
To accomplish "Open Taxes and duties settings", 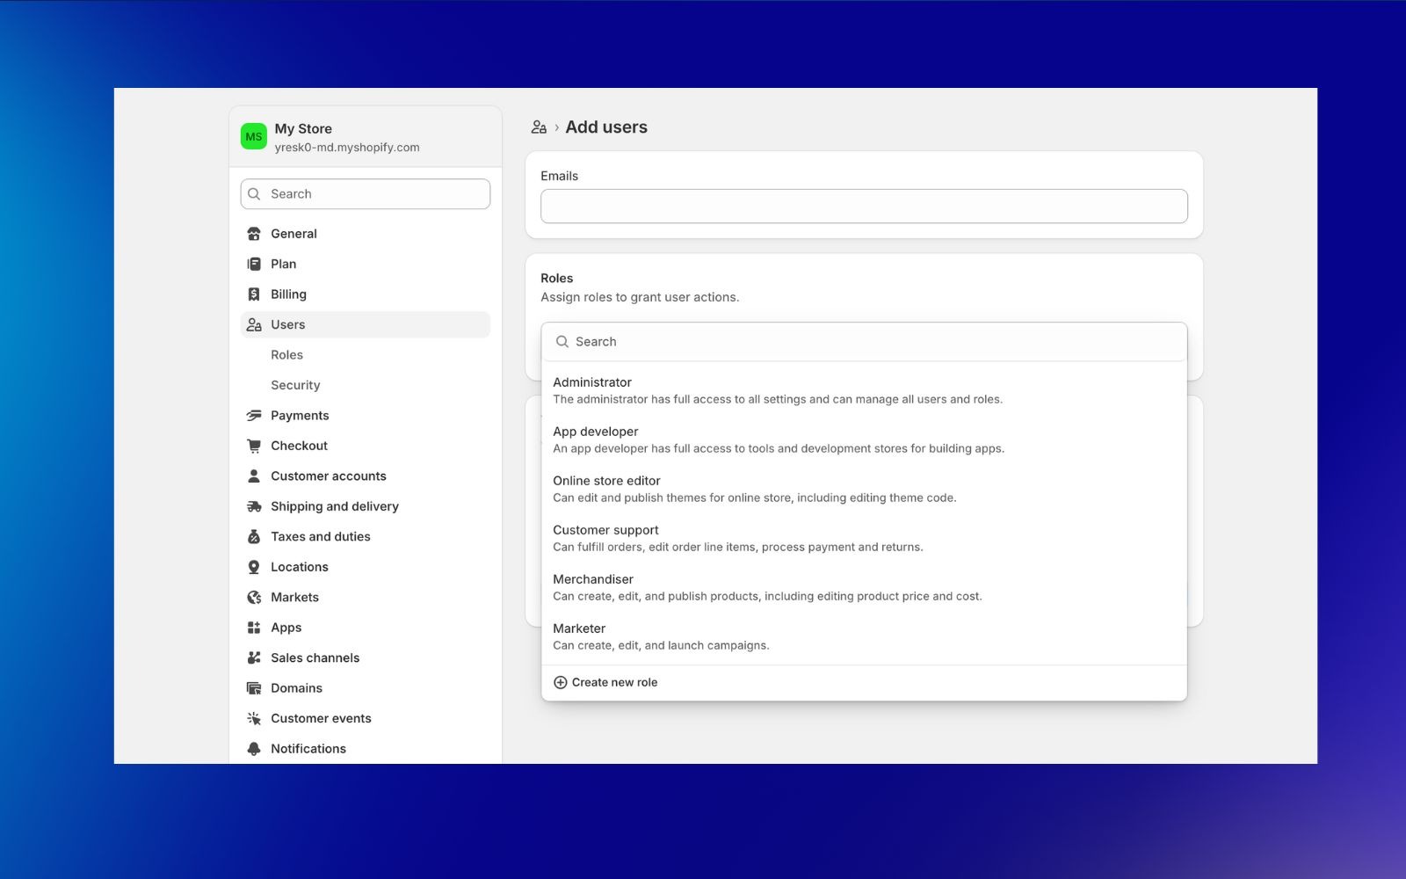I will (x=254, y=536).
